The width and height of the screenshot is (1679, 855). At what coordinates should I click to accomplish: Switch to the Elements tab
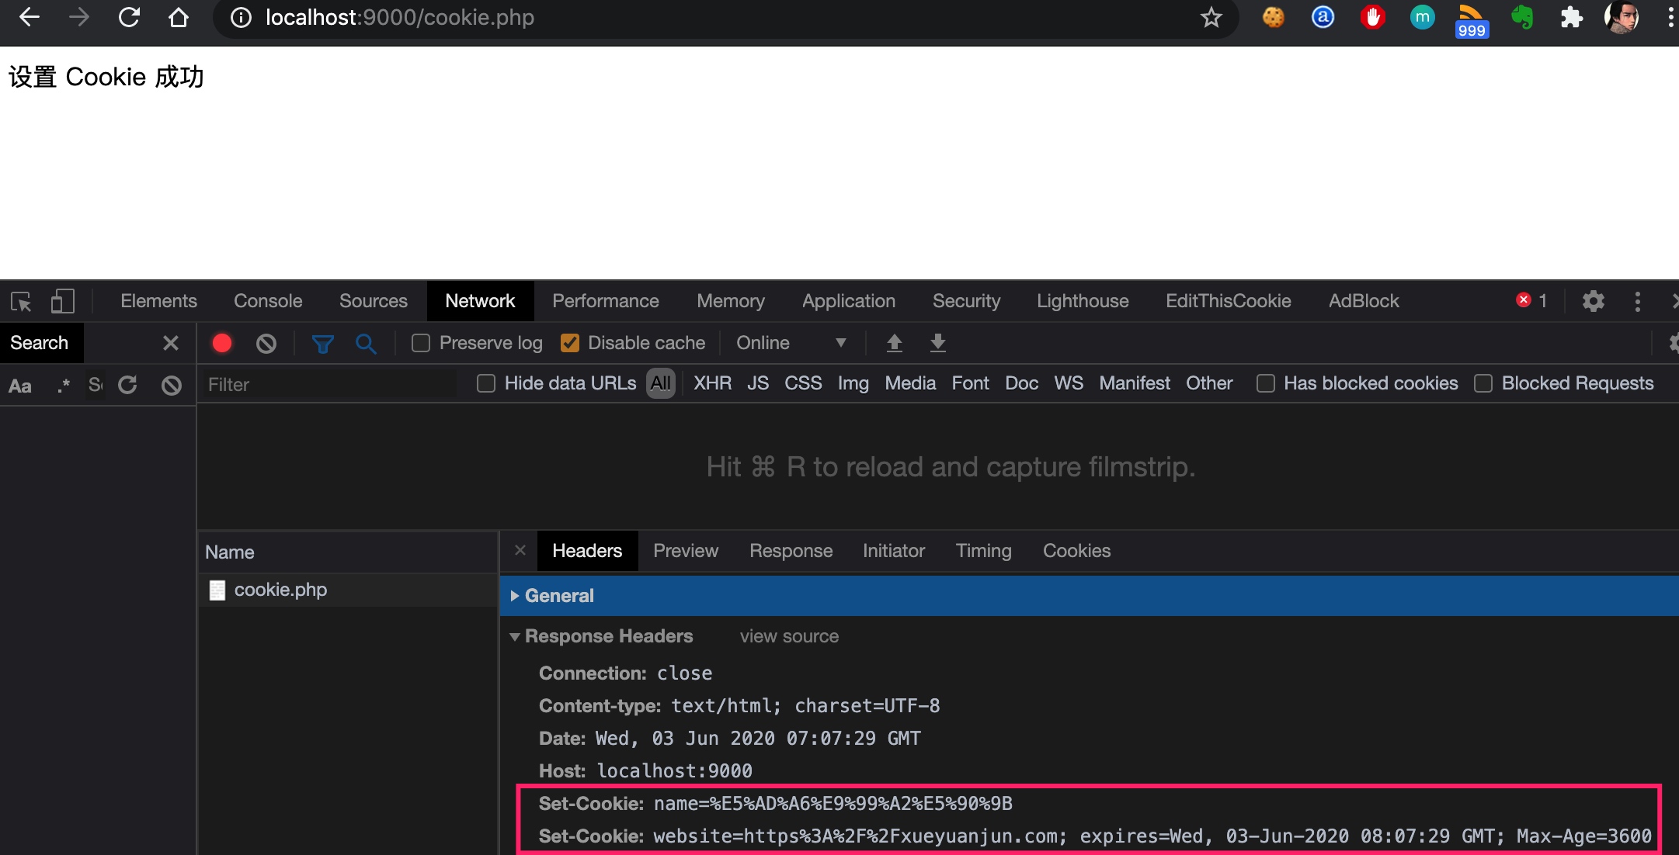point(158,301)
